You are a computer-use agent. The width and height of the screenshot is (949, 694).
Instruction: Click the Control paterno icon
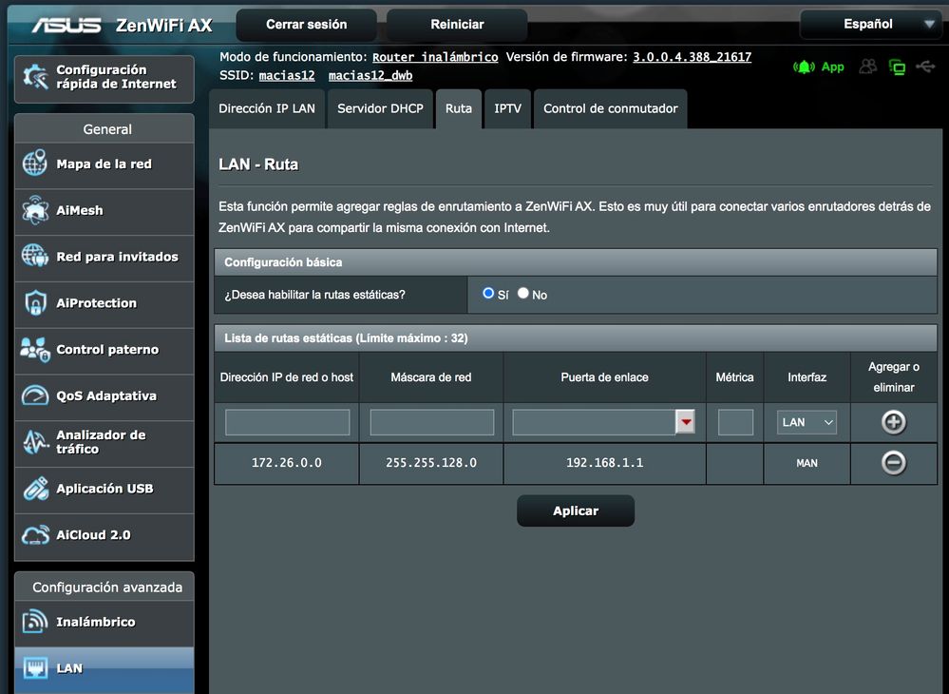click(35, 350)
